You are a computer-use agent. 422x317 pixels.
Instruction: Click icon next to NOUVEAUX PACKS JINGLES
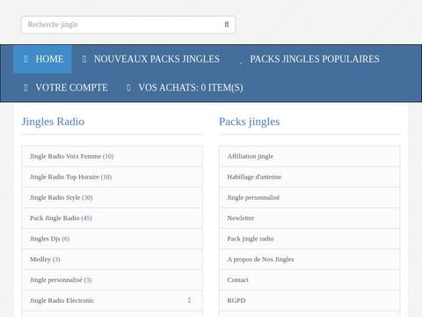(84, 59)
